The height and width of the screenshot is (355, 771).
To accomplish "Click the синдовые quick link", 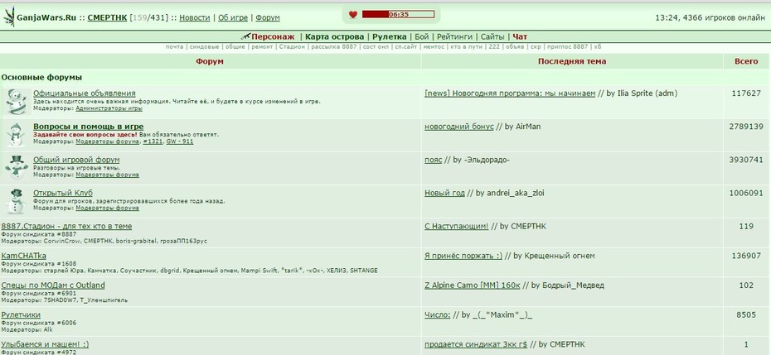I will 204,46.
